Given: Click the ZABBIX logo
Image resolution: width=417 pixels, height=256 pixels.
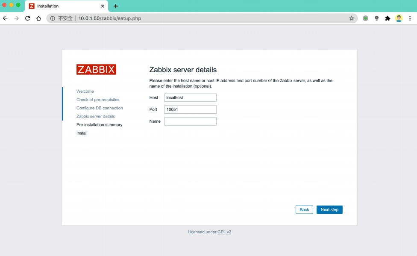Looking at the screenshot, I should (96, 69).
